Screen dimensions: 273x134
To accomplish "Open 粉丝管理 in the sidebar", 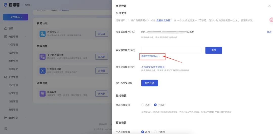I will coord(13,101).
